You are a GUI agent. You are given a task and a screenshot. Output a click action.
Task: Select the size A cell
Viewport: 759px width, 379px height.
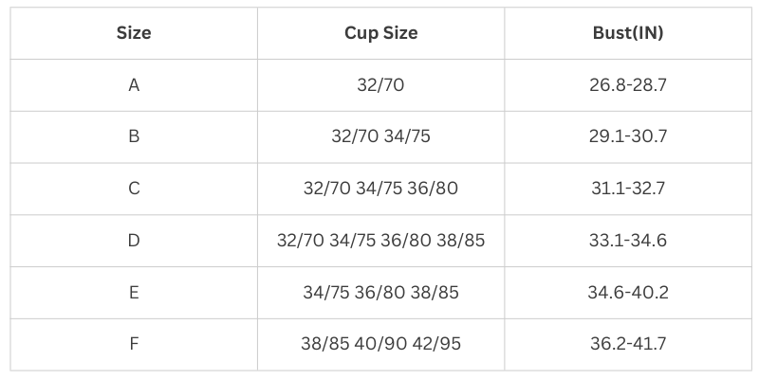pyautogui.click(x=134, y=85)
